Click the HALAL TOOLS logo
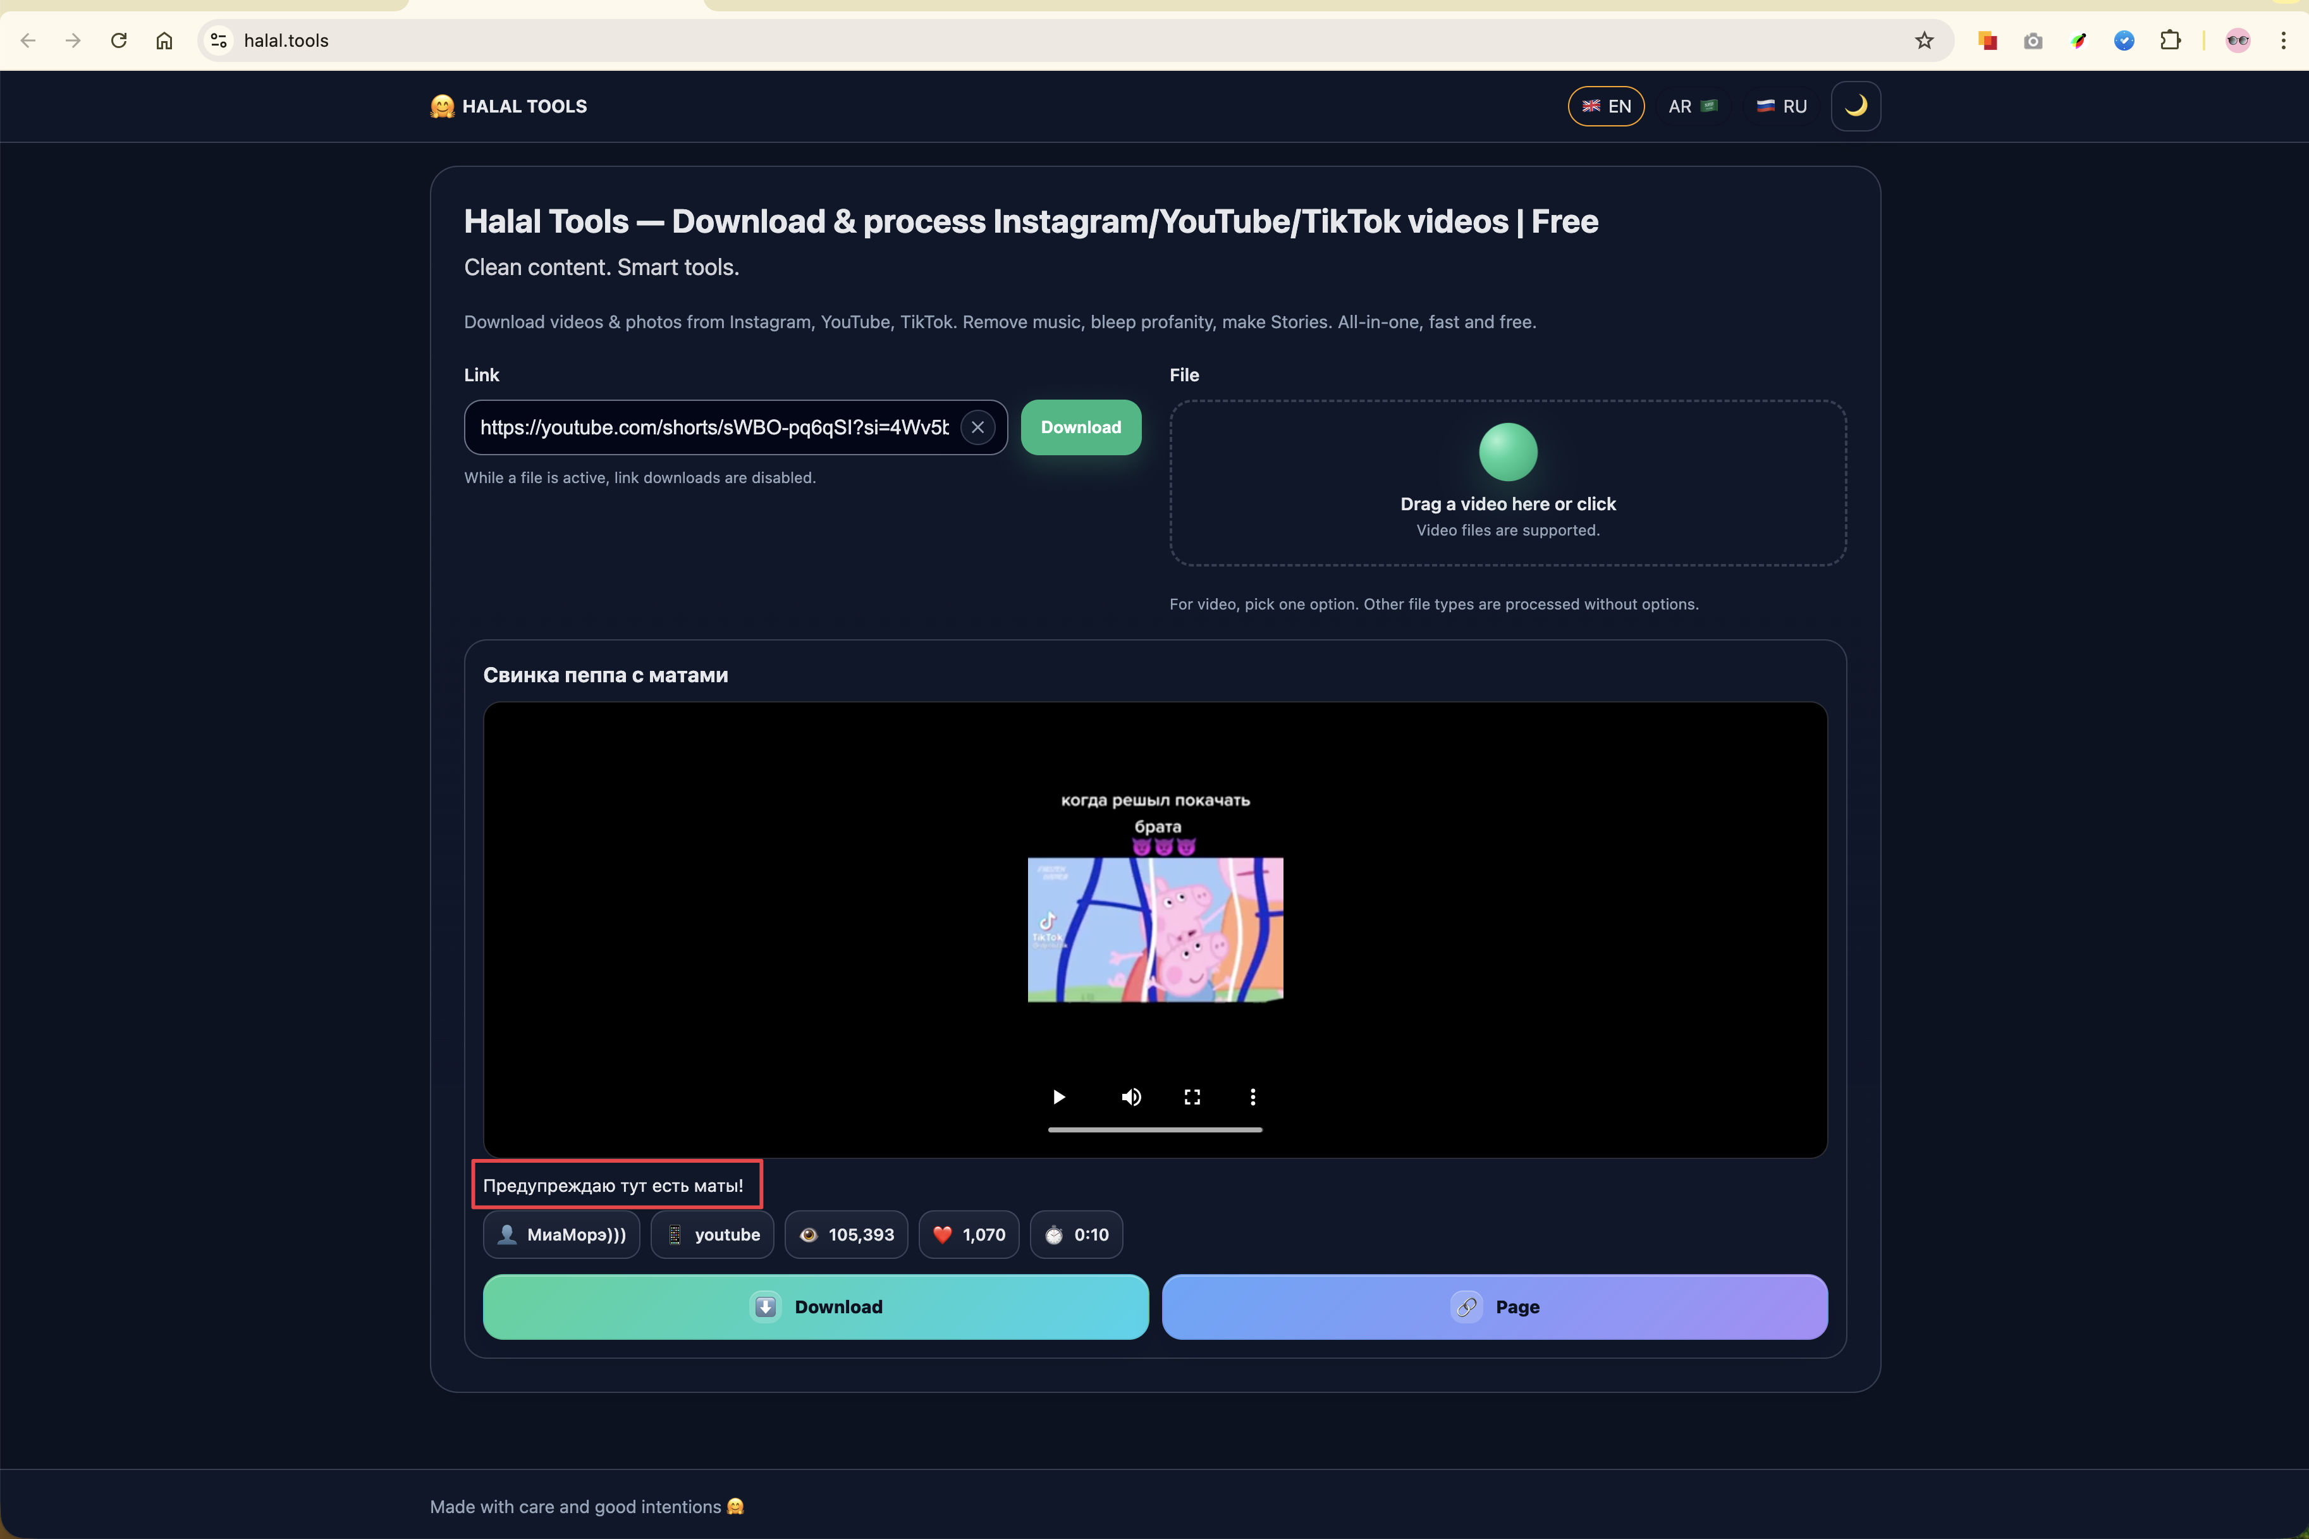The height and width of the screenshot is (1539, 2309). click(508, 106)
